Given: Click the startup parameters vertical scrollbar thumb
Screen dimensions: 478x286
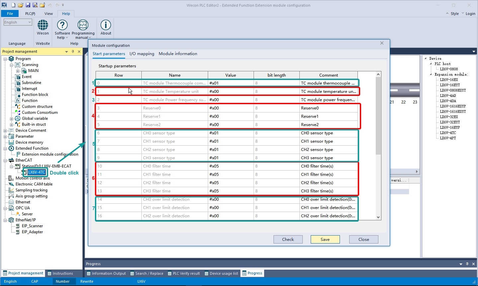Looking at the screenshot, I should tap(378, 116).
